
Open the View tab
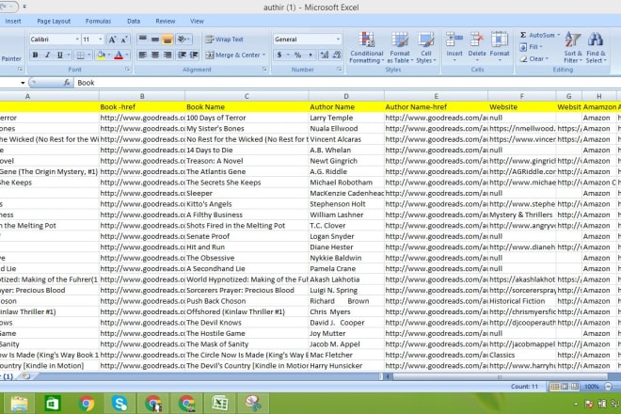197,22
